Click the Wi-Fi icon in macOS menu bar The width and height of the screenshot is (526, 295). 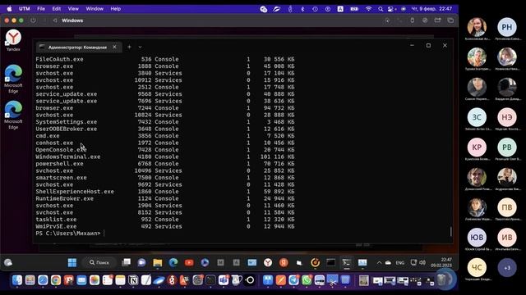click(x=368, y=9)
